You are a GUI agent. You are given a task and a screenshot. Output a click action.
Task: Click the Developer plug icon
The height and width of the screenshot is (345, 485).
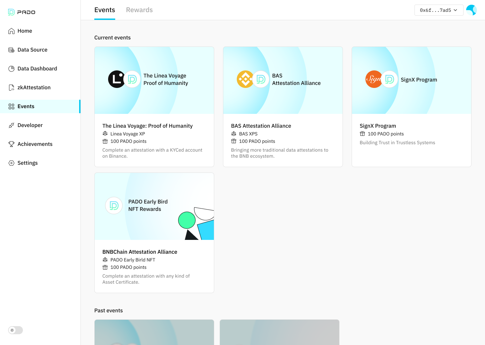click(11, 125)
